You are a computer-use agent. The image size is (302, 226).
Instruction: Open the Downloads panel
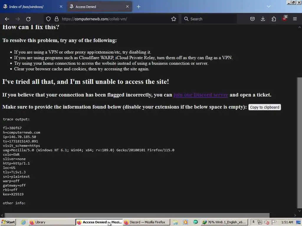tap(263, 19)
